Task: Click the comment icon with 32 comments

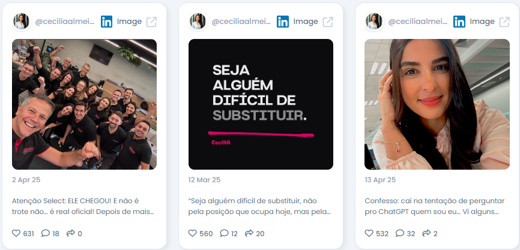Action: 400,233
